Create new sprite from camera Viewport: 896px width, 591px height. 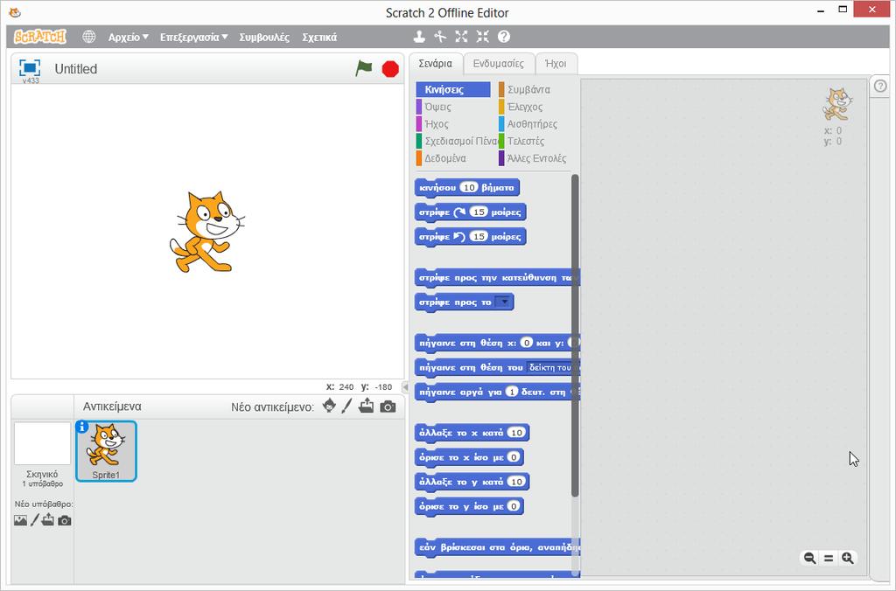point(388,407)
